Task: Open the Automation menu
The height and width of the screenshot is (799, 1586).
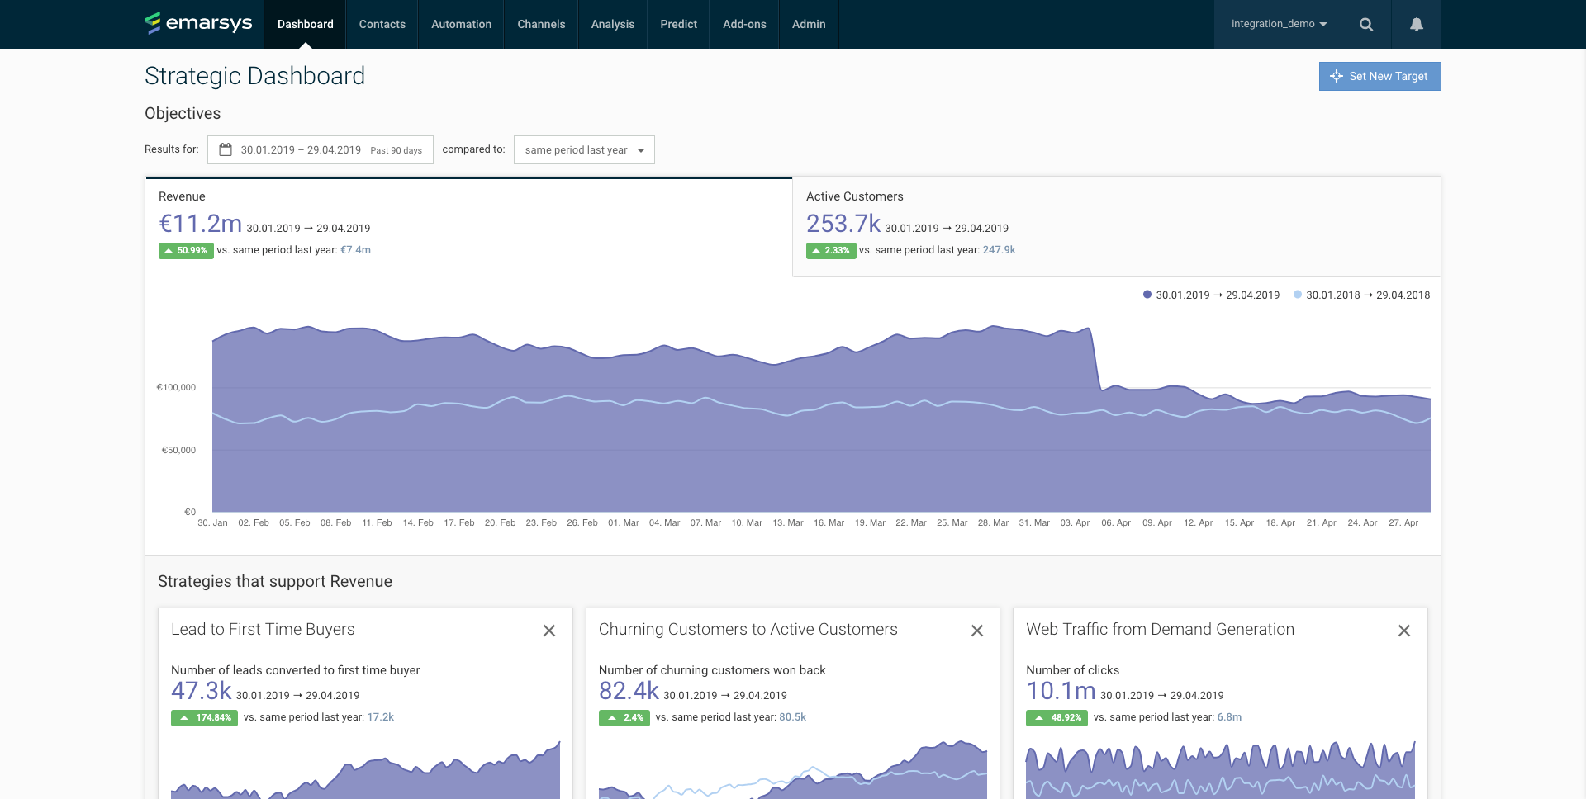Action: 461,24
